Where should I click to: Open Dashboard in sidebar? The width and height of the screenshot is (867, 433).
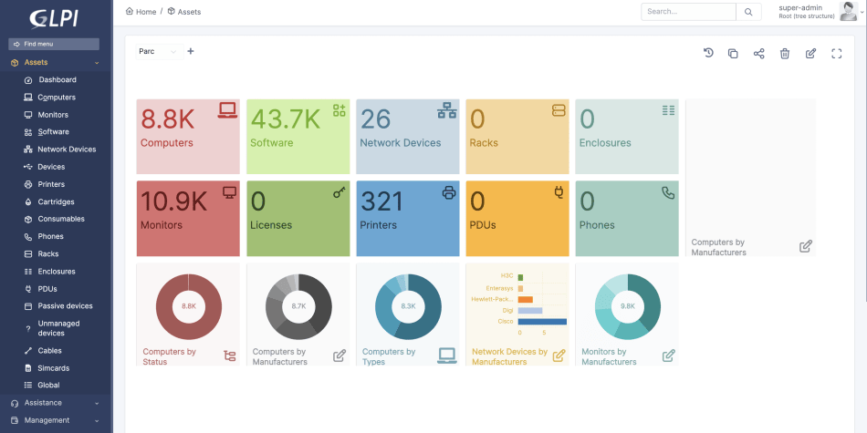point(57,80)
